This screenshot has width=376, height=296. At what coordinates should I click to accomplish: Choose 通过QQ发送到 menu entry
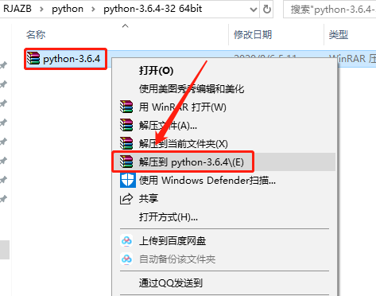click(x=171, y=283)
